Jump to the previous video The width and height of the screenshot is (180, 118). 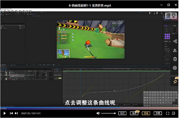tap(11, 113)
